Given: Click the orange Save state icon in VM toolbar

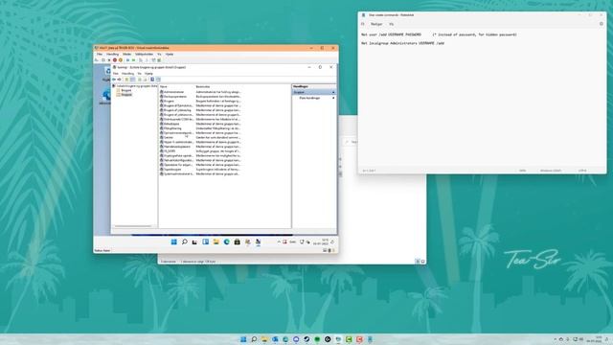Looking at the screenshot, I should [121, 60].
